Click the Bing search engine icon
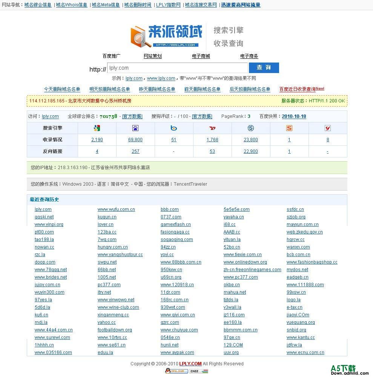 (173, 128)
